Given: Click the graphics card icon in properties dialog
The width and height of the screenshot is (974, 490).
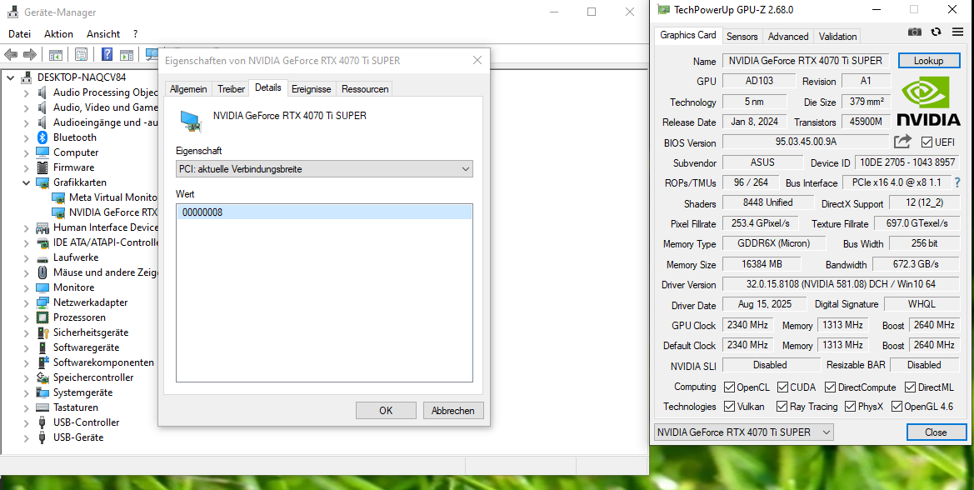Looking at the screenshot, I should click(x=192, y=122).
